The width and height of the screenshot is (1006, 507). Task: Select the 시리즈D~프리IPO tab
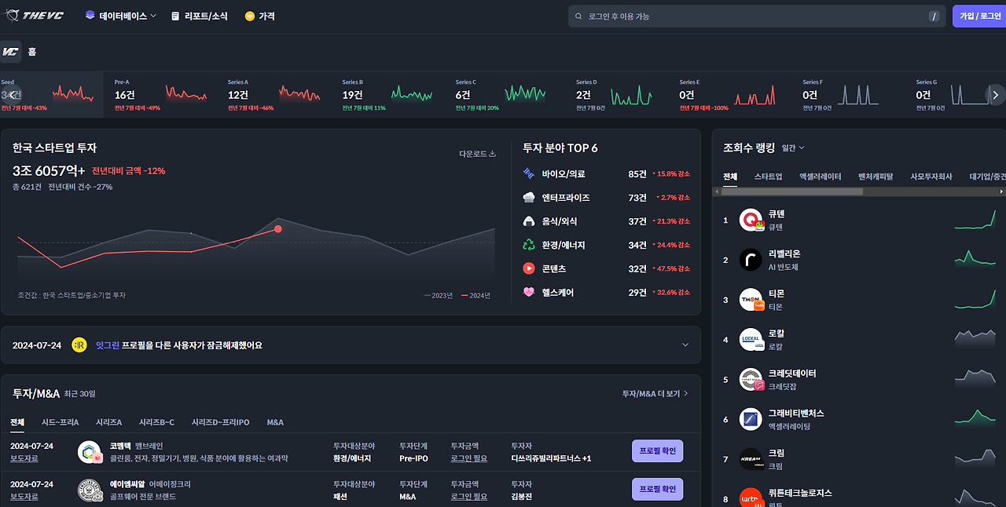[221, 422]
